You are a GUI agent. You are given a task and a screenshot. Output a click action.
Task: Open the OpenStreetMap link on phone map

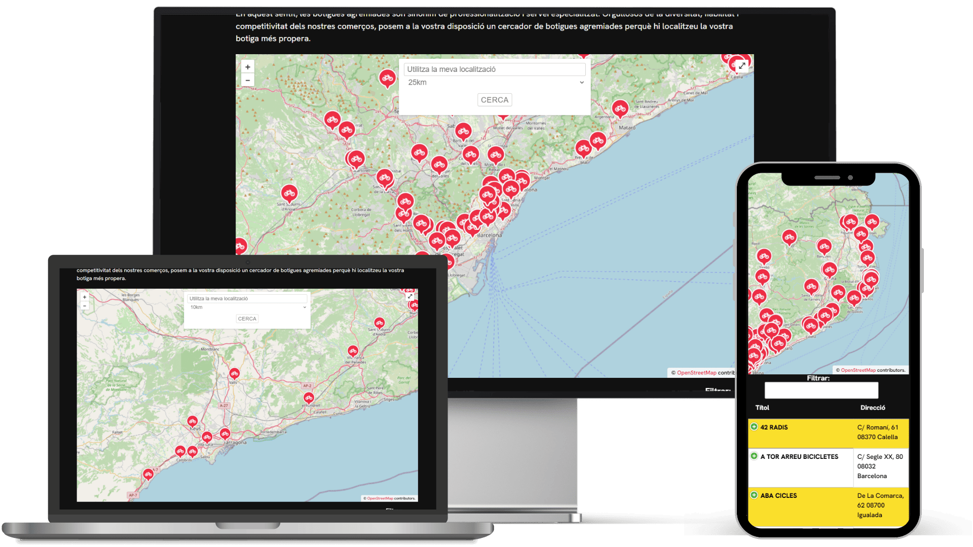tap(858, 370)
